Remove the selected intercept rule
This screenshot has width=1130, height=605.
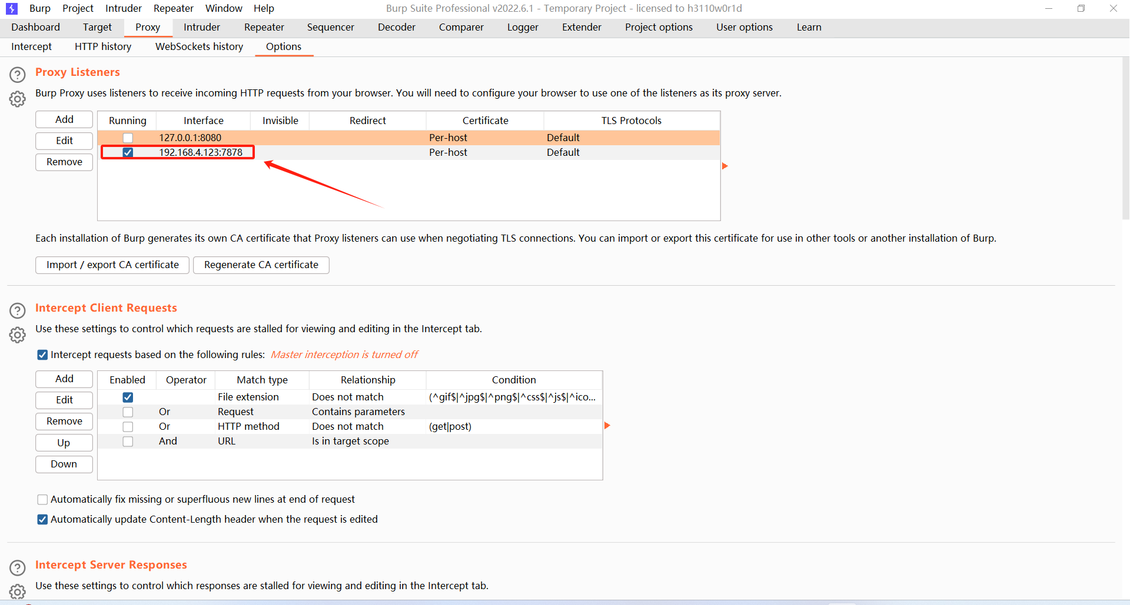(x=64, y=421)
